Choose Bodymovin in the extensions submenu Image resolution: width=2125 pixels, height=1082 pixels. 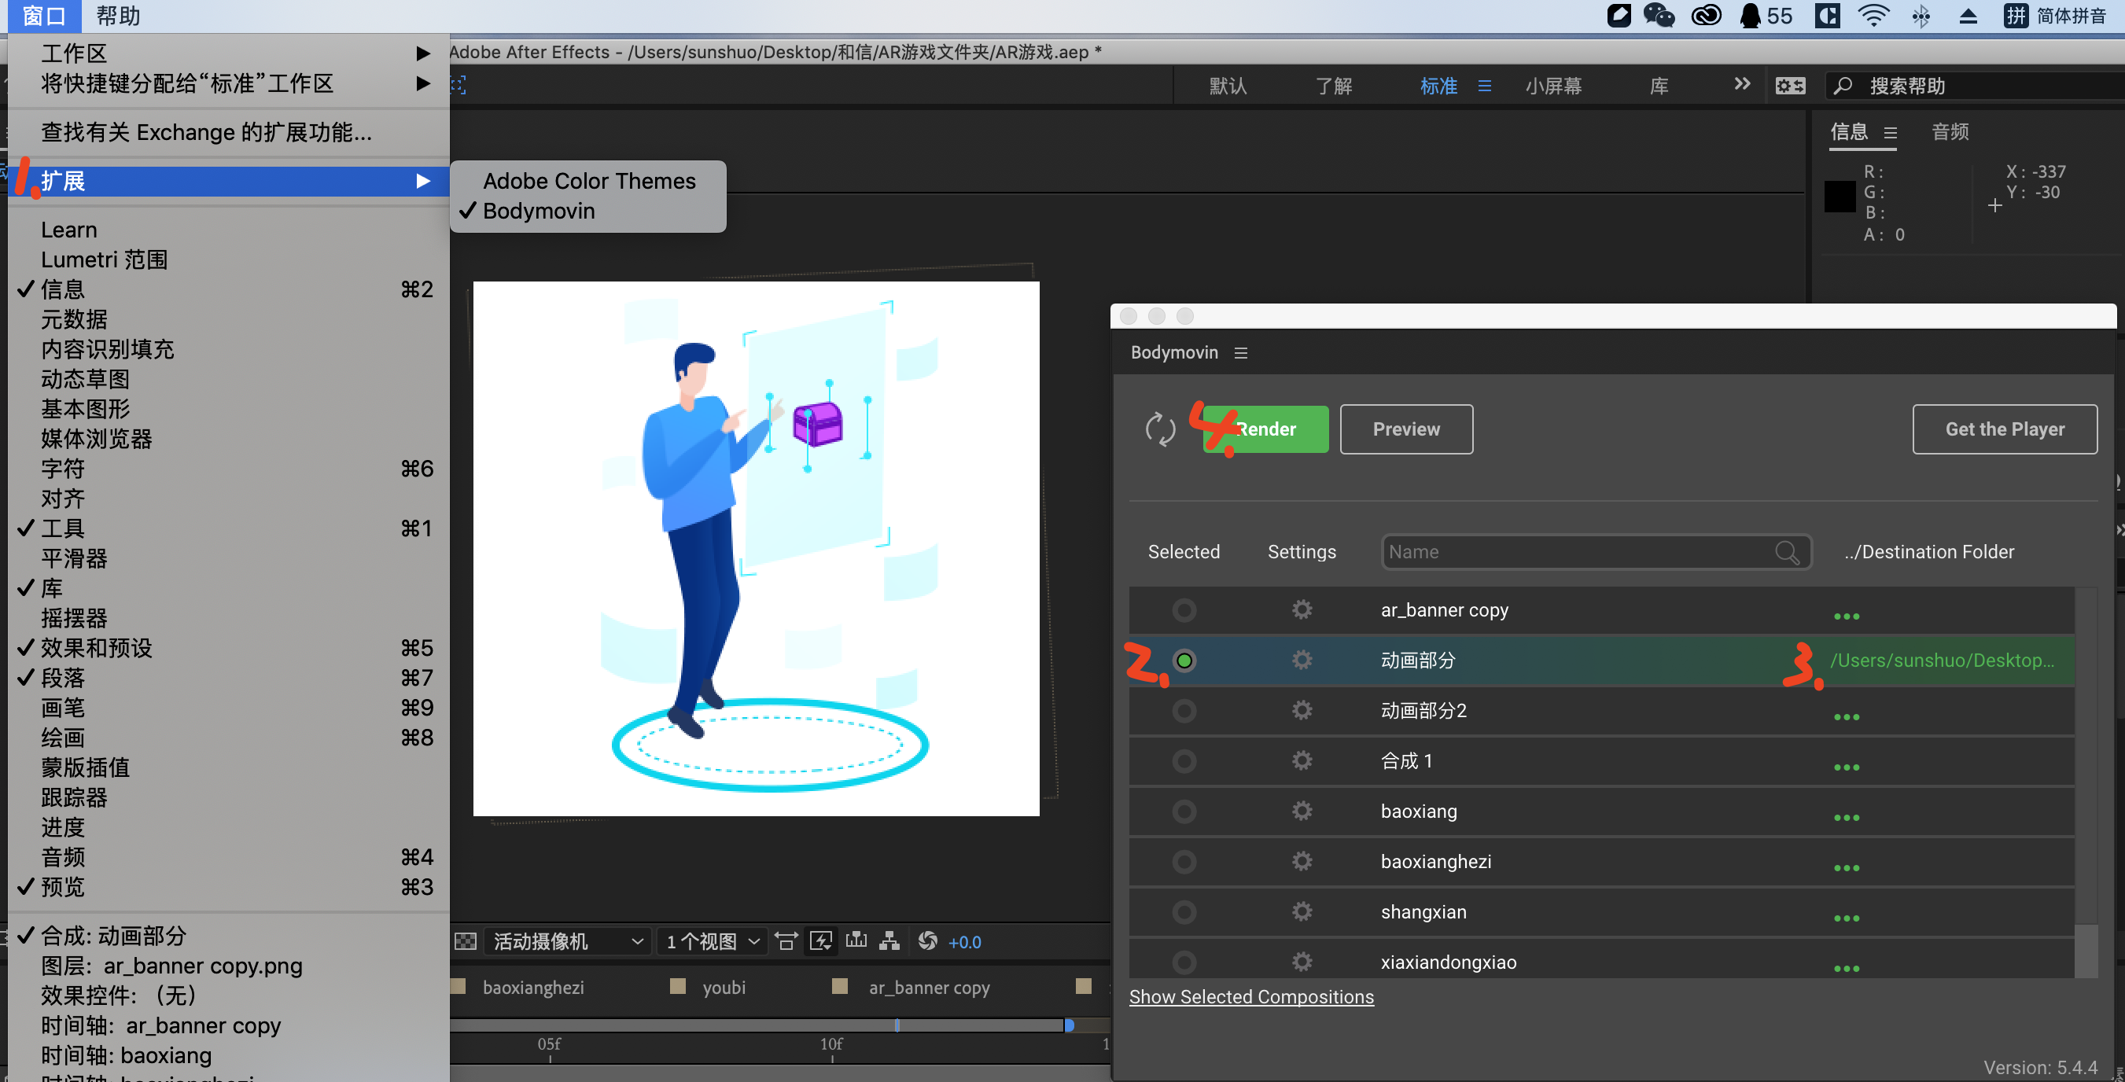(539, 211)
